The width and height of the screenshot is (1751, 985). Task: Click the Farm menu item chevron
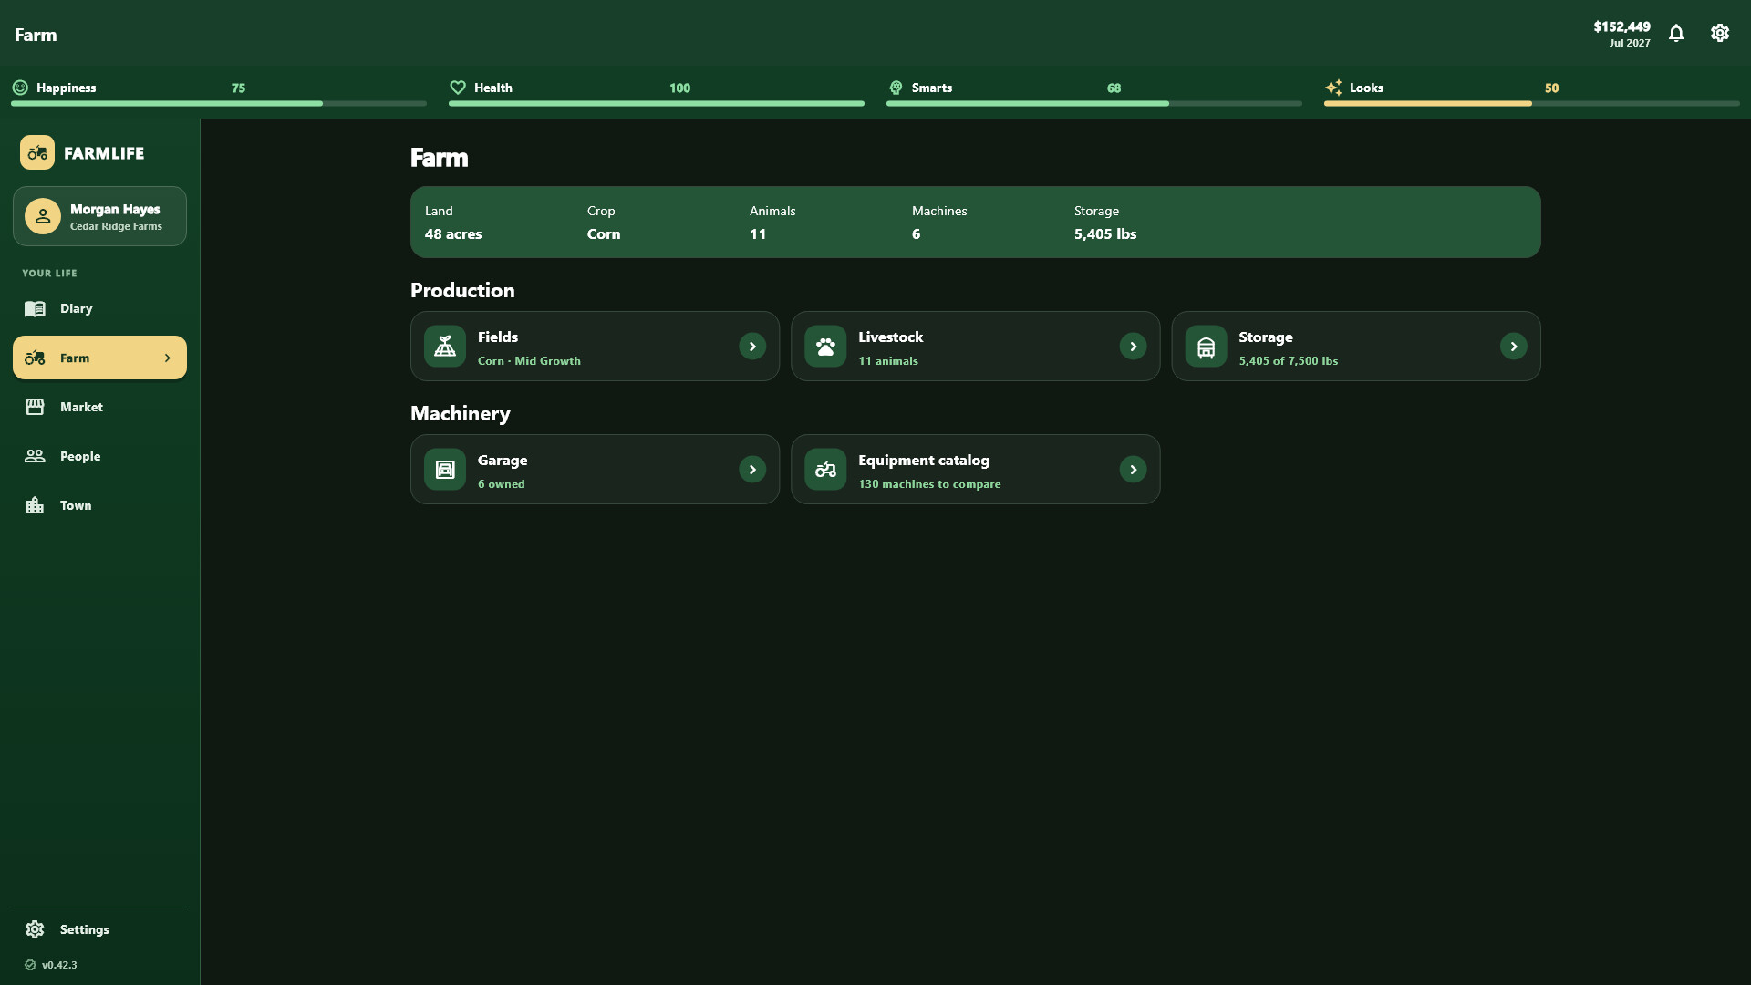click(x=167, y=358)
